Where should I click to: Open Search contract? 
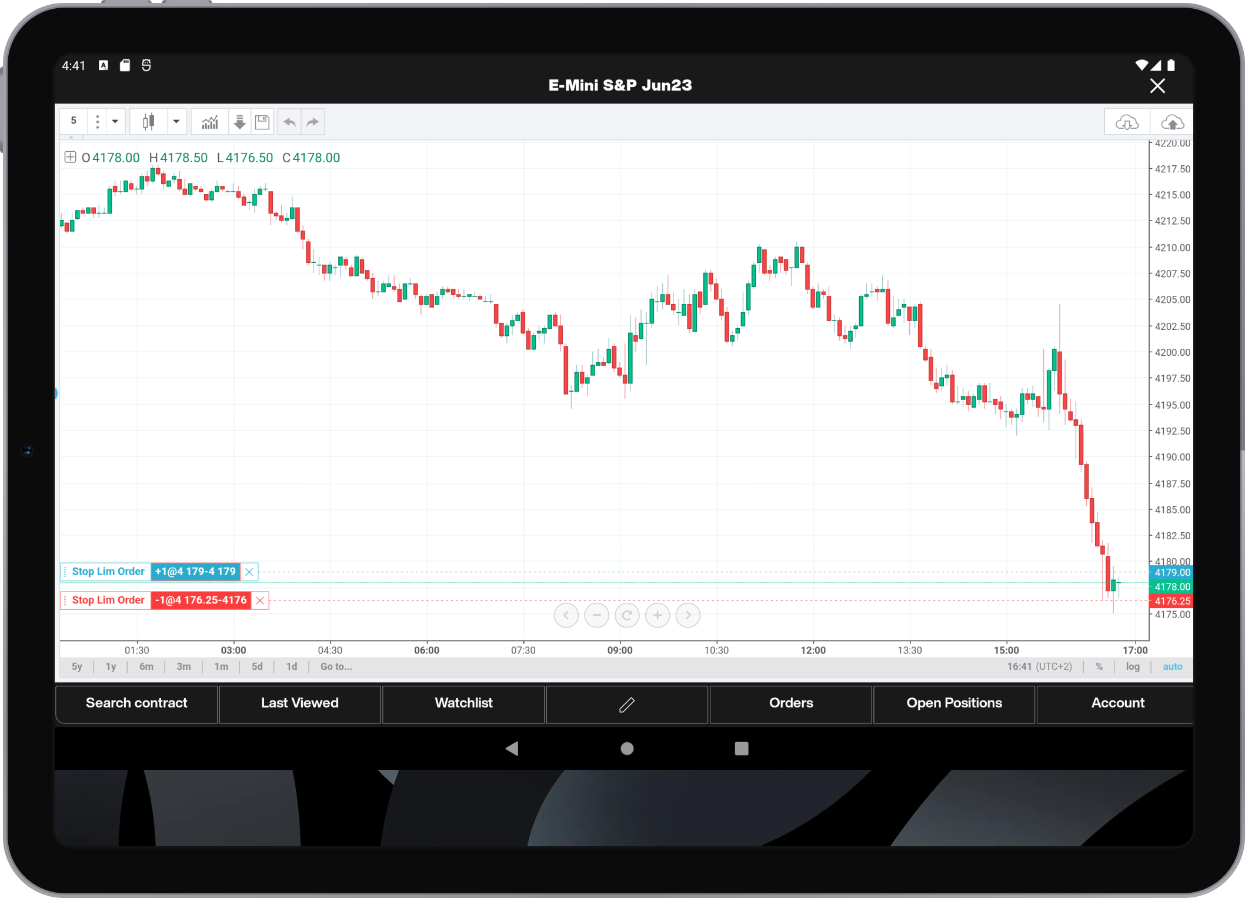136,703
